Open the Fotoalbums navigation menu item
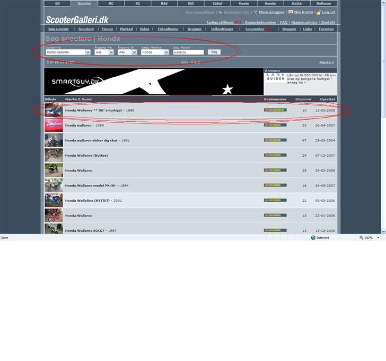This screenshot has height=361, width=386. [x=167, y=29]
